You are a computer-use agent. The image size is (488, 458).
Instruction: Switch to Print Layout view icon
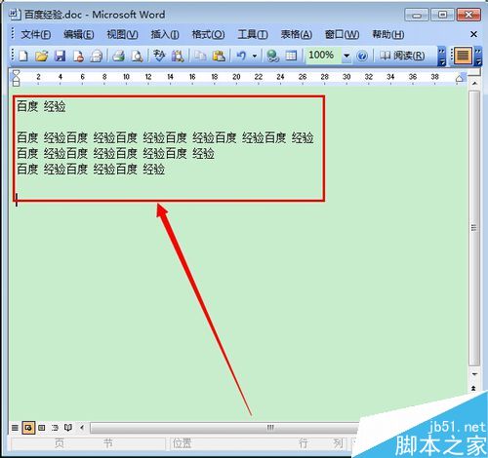(42, 428)
